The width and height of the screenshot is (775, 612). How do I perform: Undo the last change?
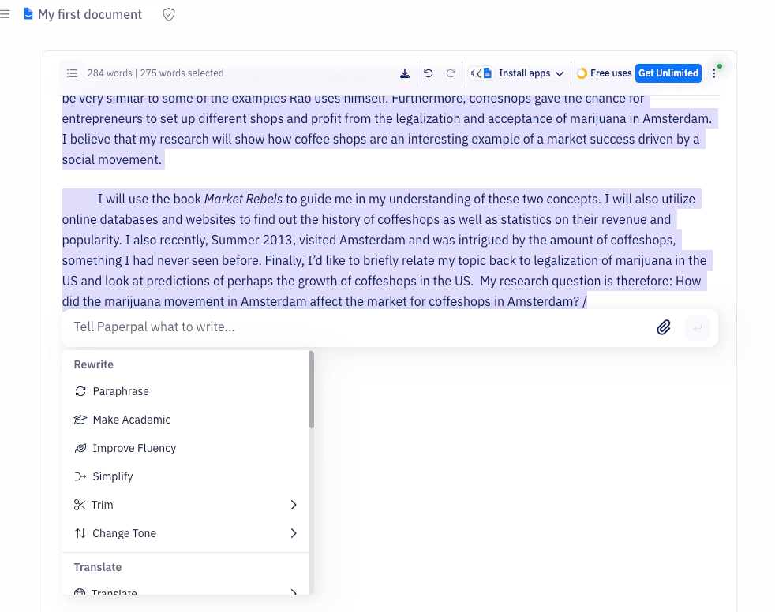(x=428, y=73)
